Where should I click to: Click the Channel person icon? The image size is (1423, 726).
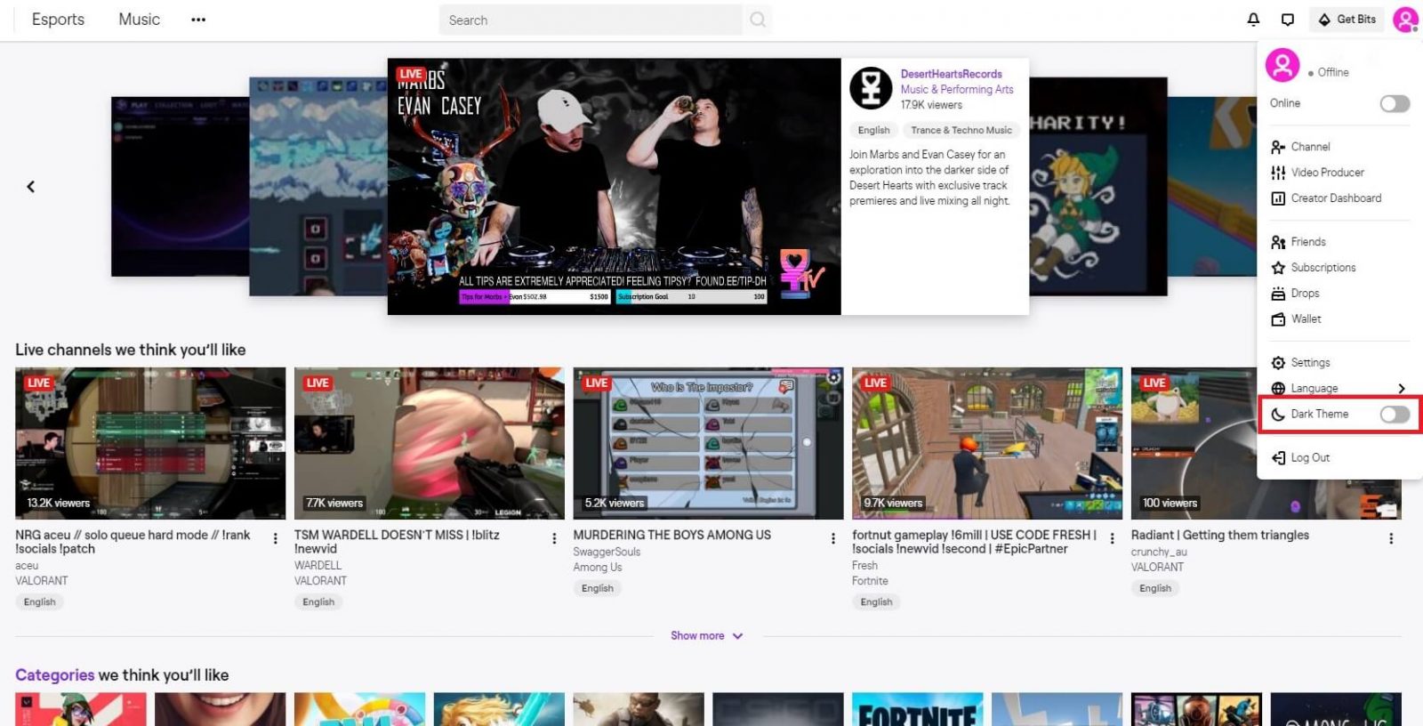tap(1278, 147)
